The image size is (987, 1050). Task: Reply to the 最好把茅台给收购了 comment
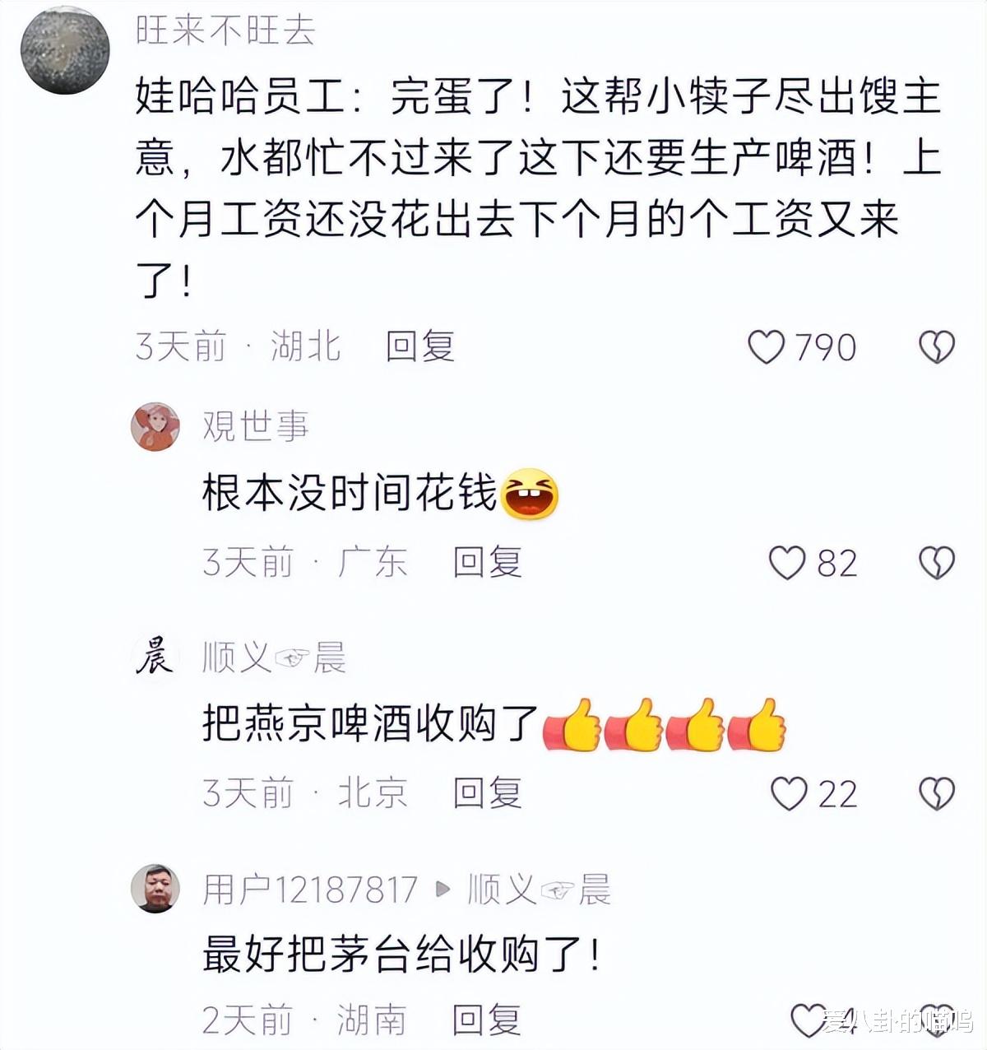tap(488, 1020)
